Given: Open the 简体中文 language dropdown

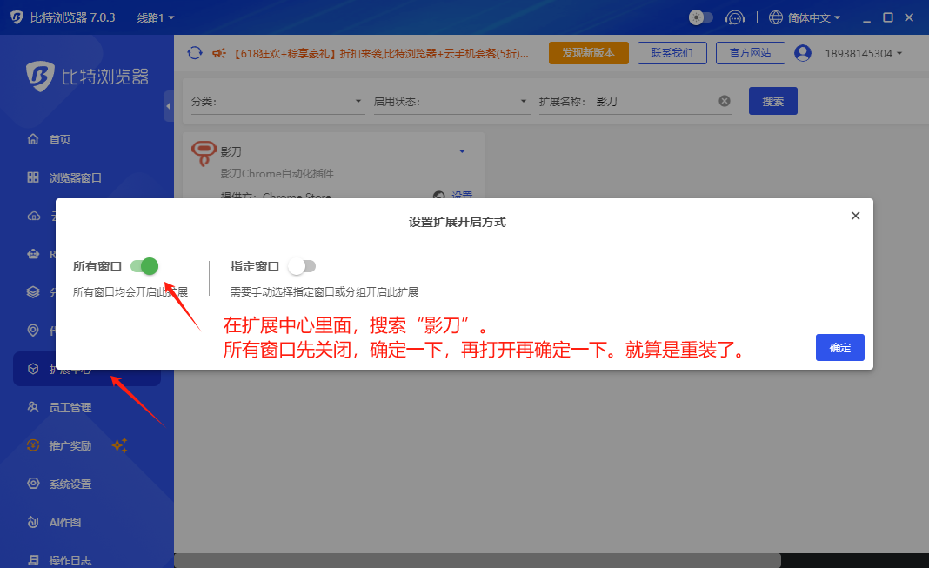Looking at the screenshot, I should [813, 17].
